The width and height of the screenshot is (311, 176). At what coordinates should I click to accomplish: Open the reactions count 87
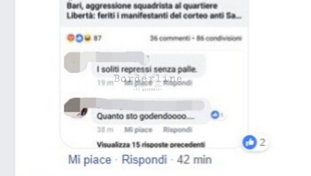tap(98, 38)
